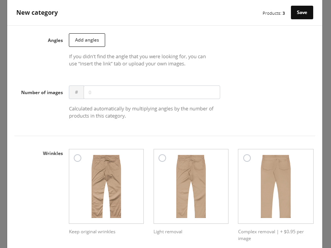The width and height of the screenshot is (331, 248).
Task: Click the New category heading
Action: point(37,12)
